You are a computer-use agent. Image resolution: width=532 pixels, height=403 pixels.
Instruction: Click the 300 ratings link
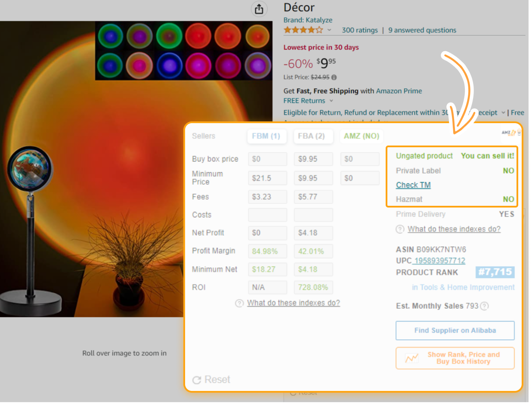[360, 30]
